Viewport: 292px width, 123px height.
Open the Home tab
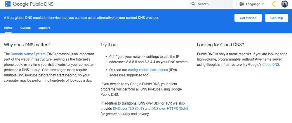coord(8,28)
